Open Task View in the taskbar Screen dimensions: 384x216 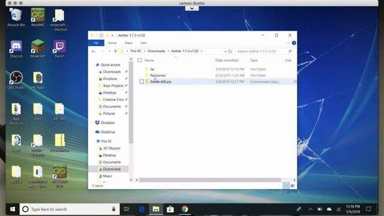[x=127, y=209]
